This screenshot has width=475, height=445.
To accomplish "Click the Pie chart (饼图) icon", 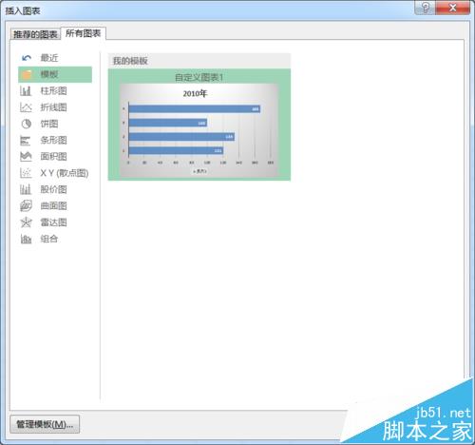I will [x=26, y=124].
